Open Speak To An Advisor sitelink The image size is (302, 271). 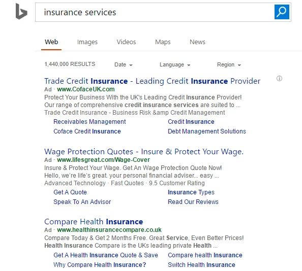coord(82,202)
